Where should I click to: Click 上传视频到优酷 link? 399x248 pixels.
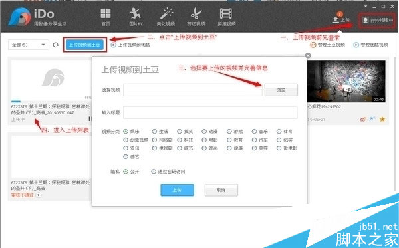[130, 45]
